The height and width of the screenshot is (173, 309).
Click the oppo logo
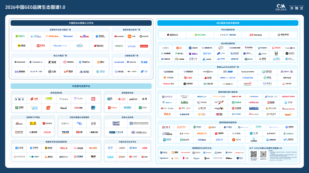click(119, 46)
